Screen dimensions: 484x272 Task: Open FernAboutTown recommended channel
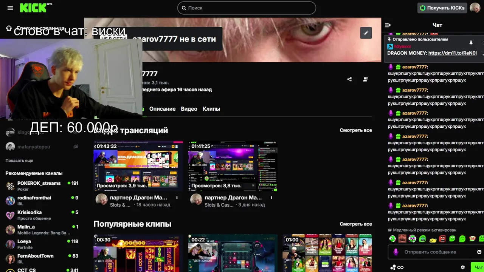42,258
